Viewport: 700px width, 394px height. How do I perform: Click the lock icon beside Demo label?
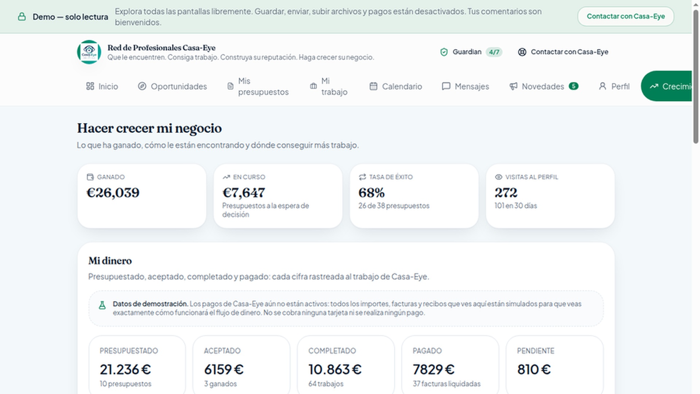(x=22, y=17)
